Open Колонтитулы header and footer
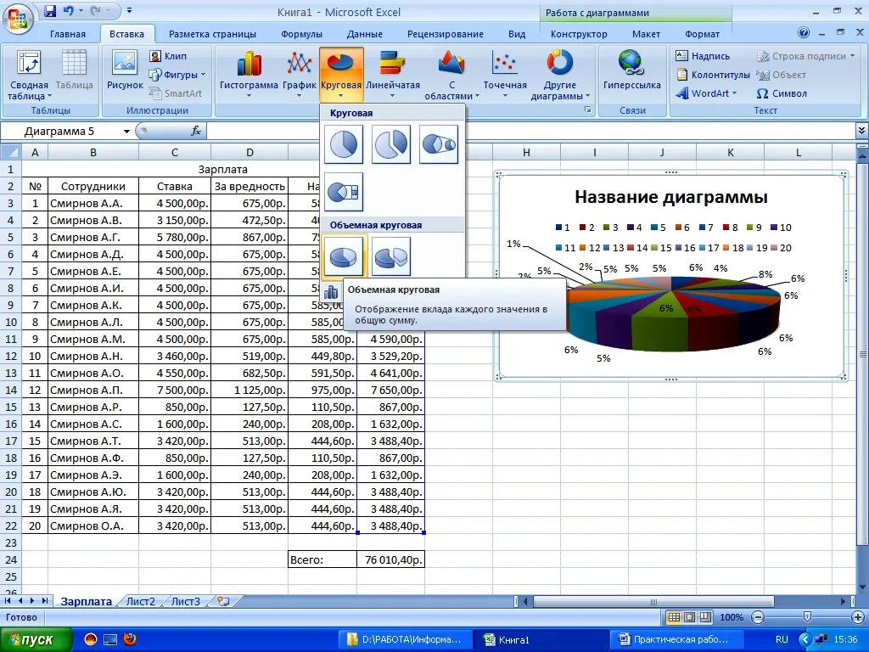 [713, 75]
